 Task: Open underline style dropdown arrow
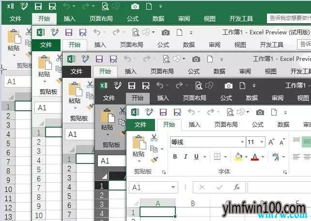point(205,157)
